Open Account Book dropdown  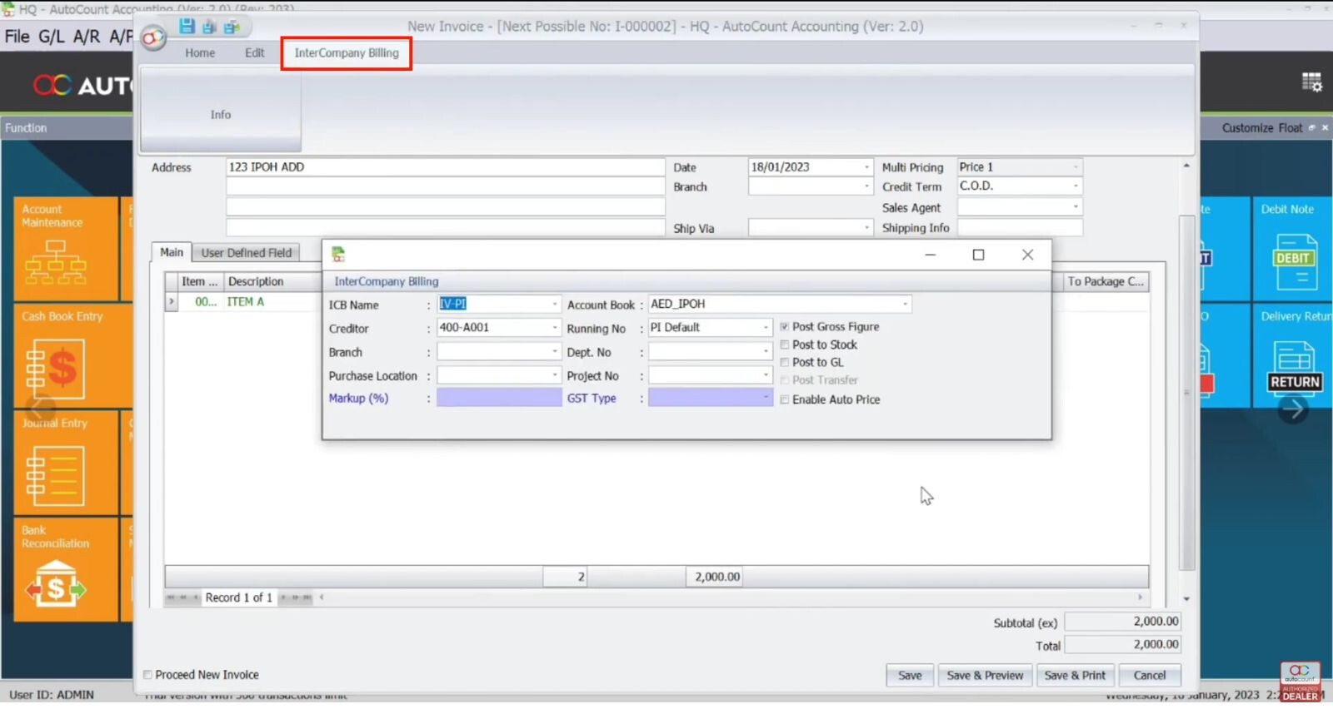(906, 305)
